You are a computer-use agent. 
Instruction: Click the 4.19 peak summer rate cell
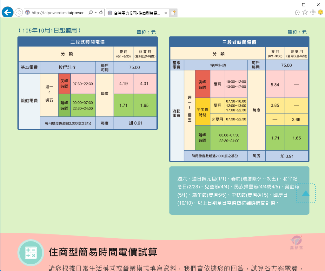pos(123,84)
